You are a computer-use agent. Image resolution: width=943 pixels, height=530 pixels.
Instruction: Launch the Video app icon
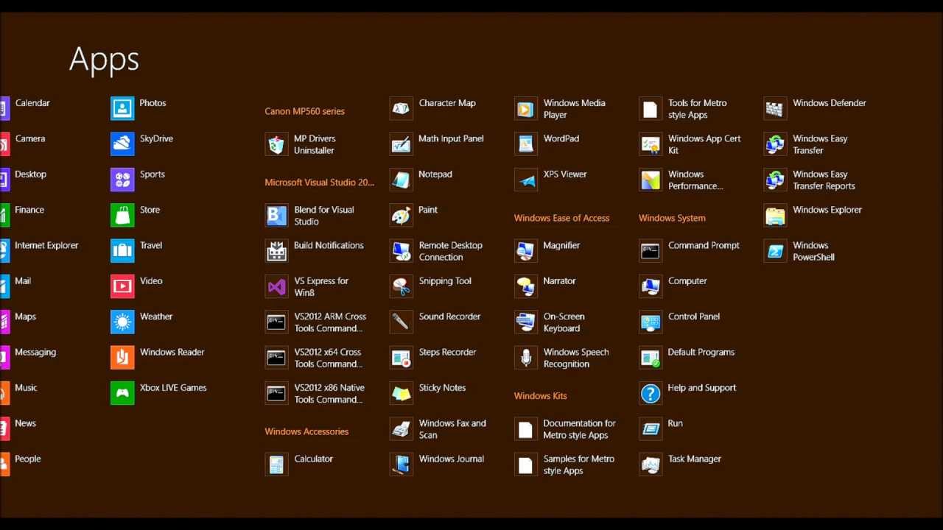[122, 286]
